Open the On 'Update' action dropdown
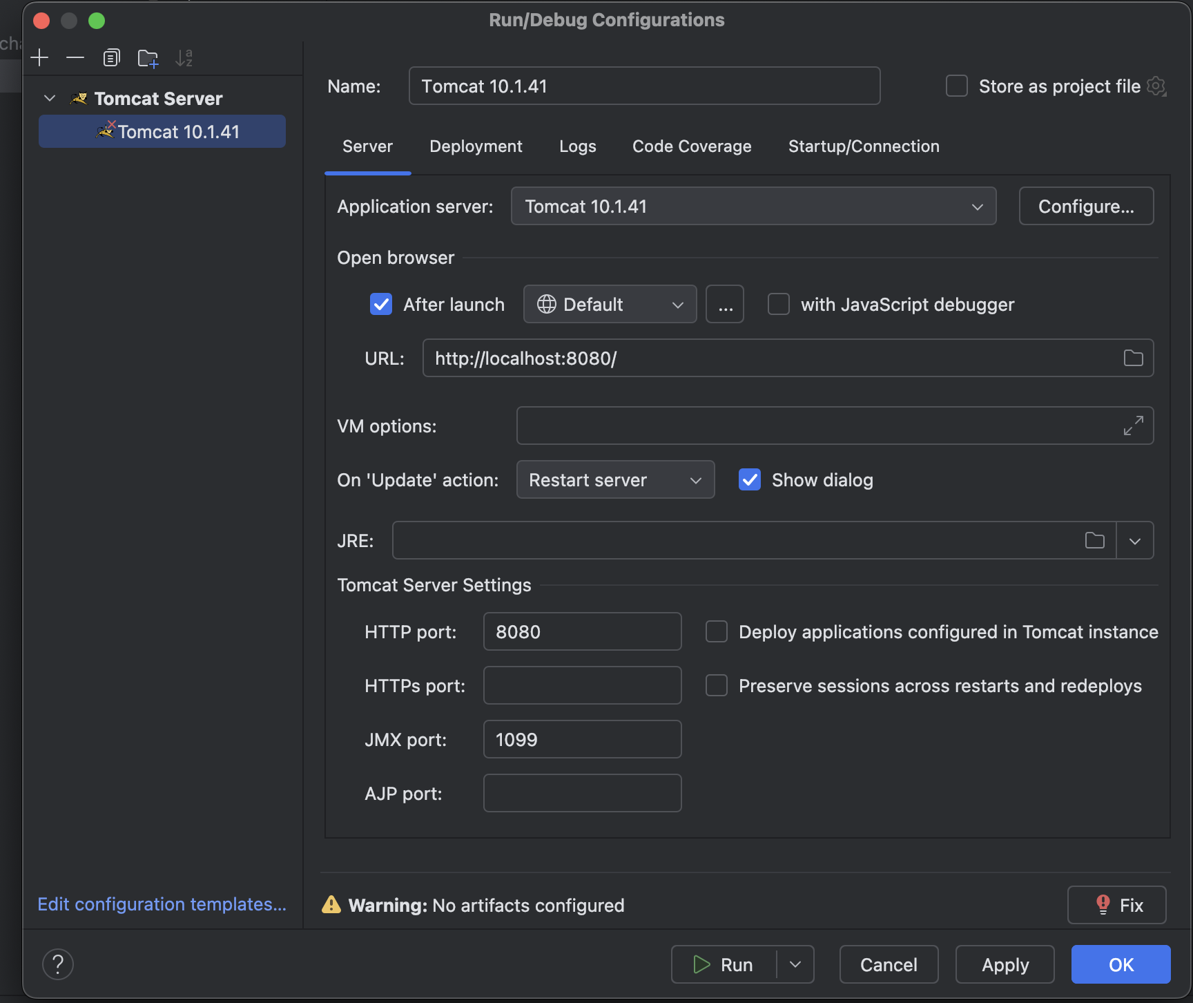The height and width of the screenshot is (1003, 1193). click(x=615, y=479)
